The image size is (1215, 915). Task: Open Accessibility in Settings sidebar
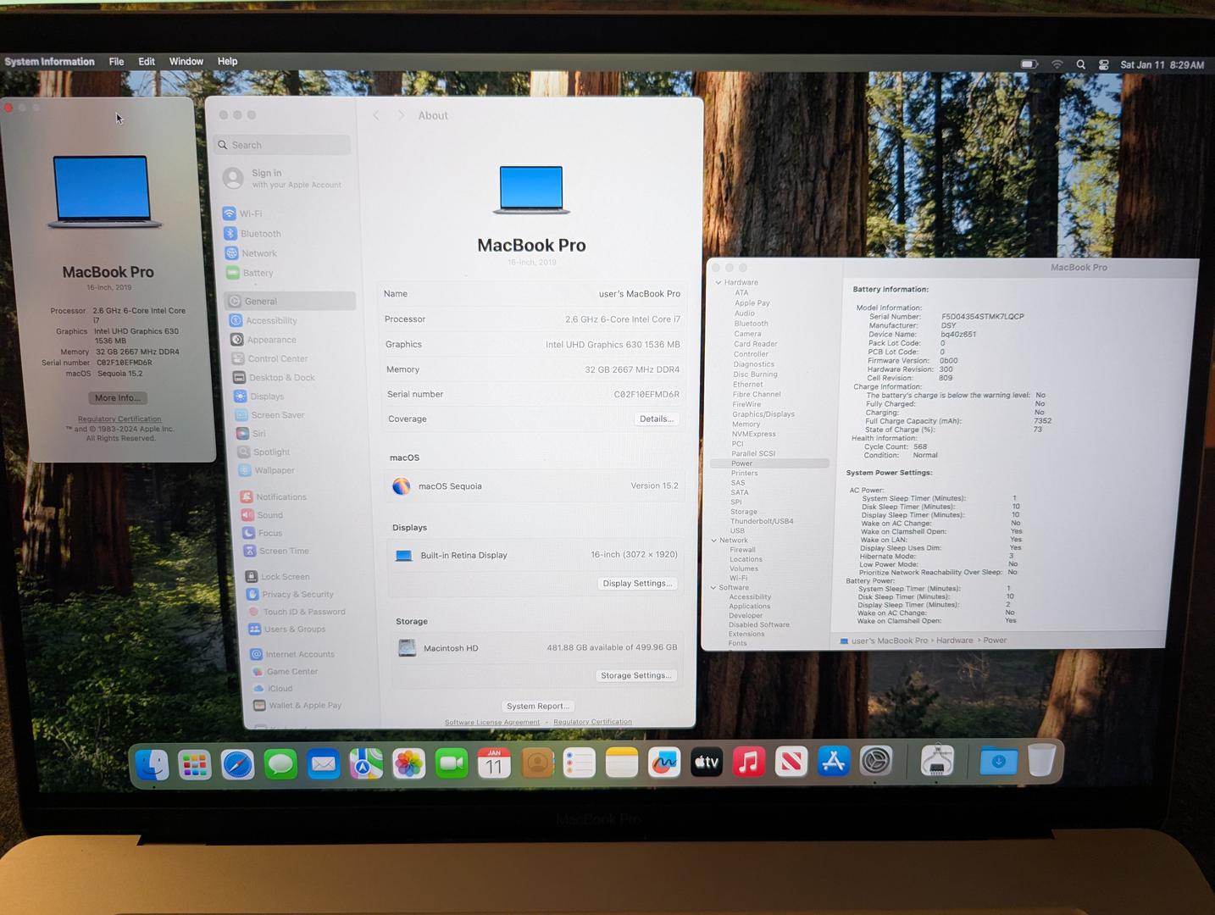[x=264, y=320]
